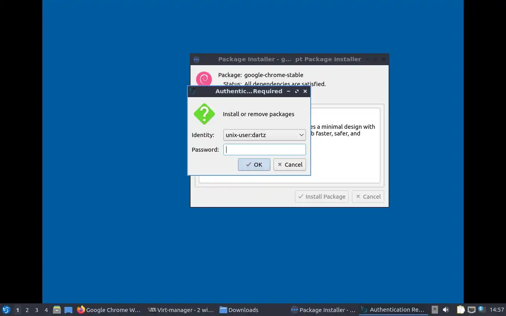Open the file manager launcher in taskbar
Viewport: 506px width, 316px height.
click(57, 310)
